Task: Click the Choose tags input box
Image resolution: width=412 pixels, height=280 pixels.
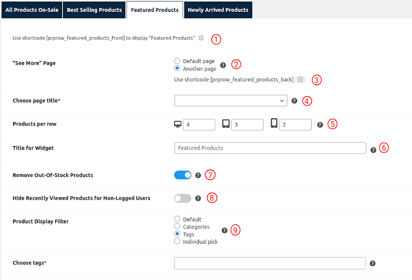Action: click(270, 263)
